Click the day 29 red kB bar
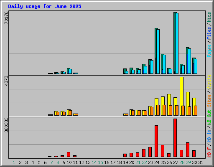The image size is (214, 167). [x=188, y=150]
